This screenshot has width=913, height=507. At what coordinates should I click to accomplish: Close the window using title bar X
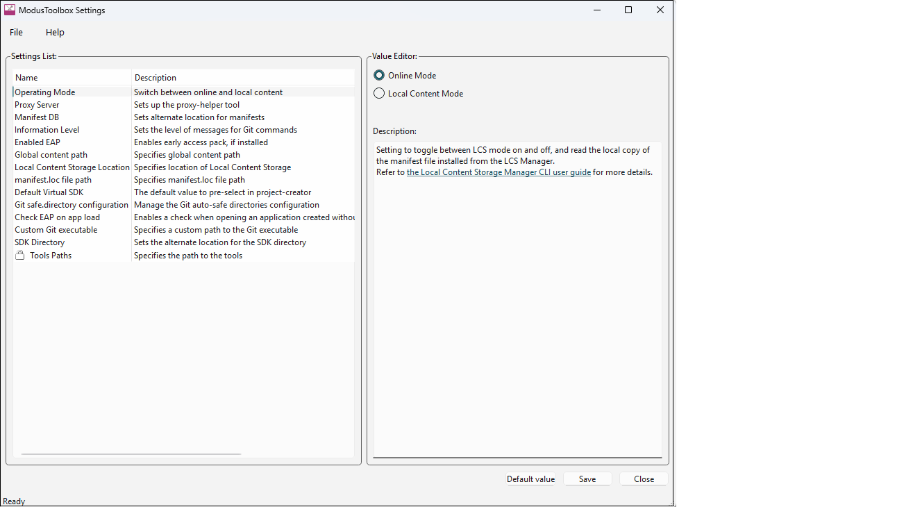coord(660,10)
